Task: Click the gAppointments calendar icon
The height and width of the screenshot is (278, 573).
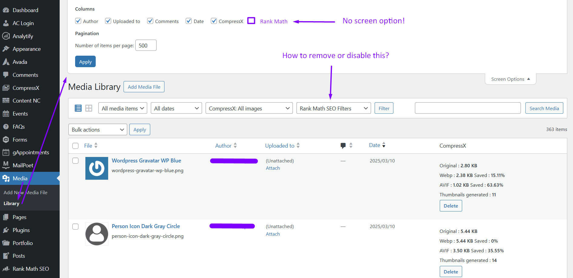Action: 6,152
